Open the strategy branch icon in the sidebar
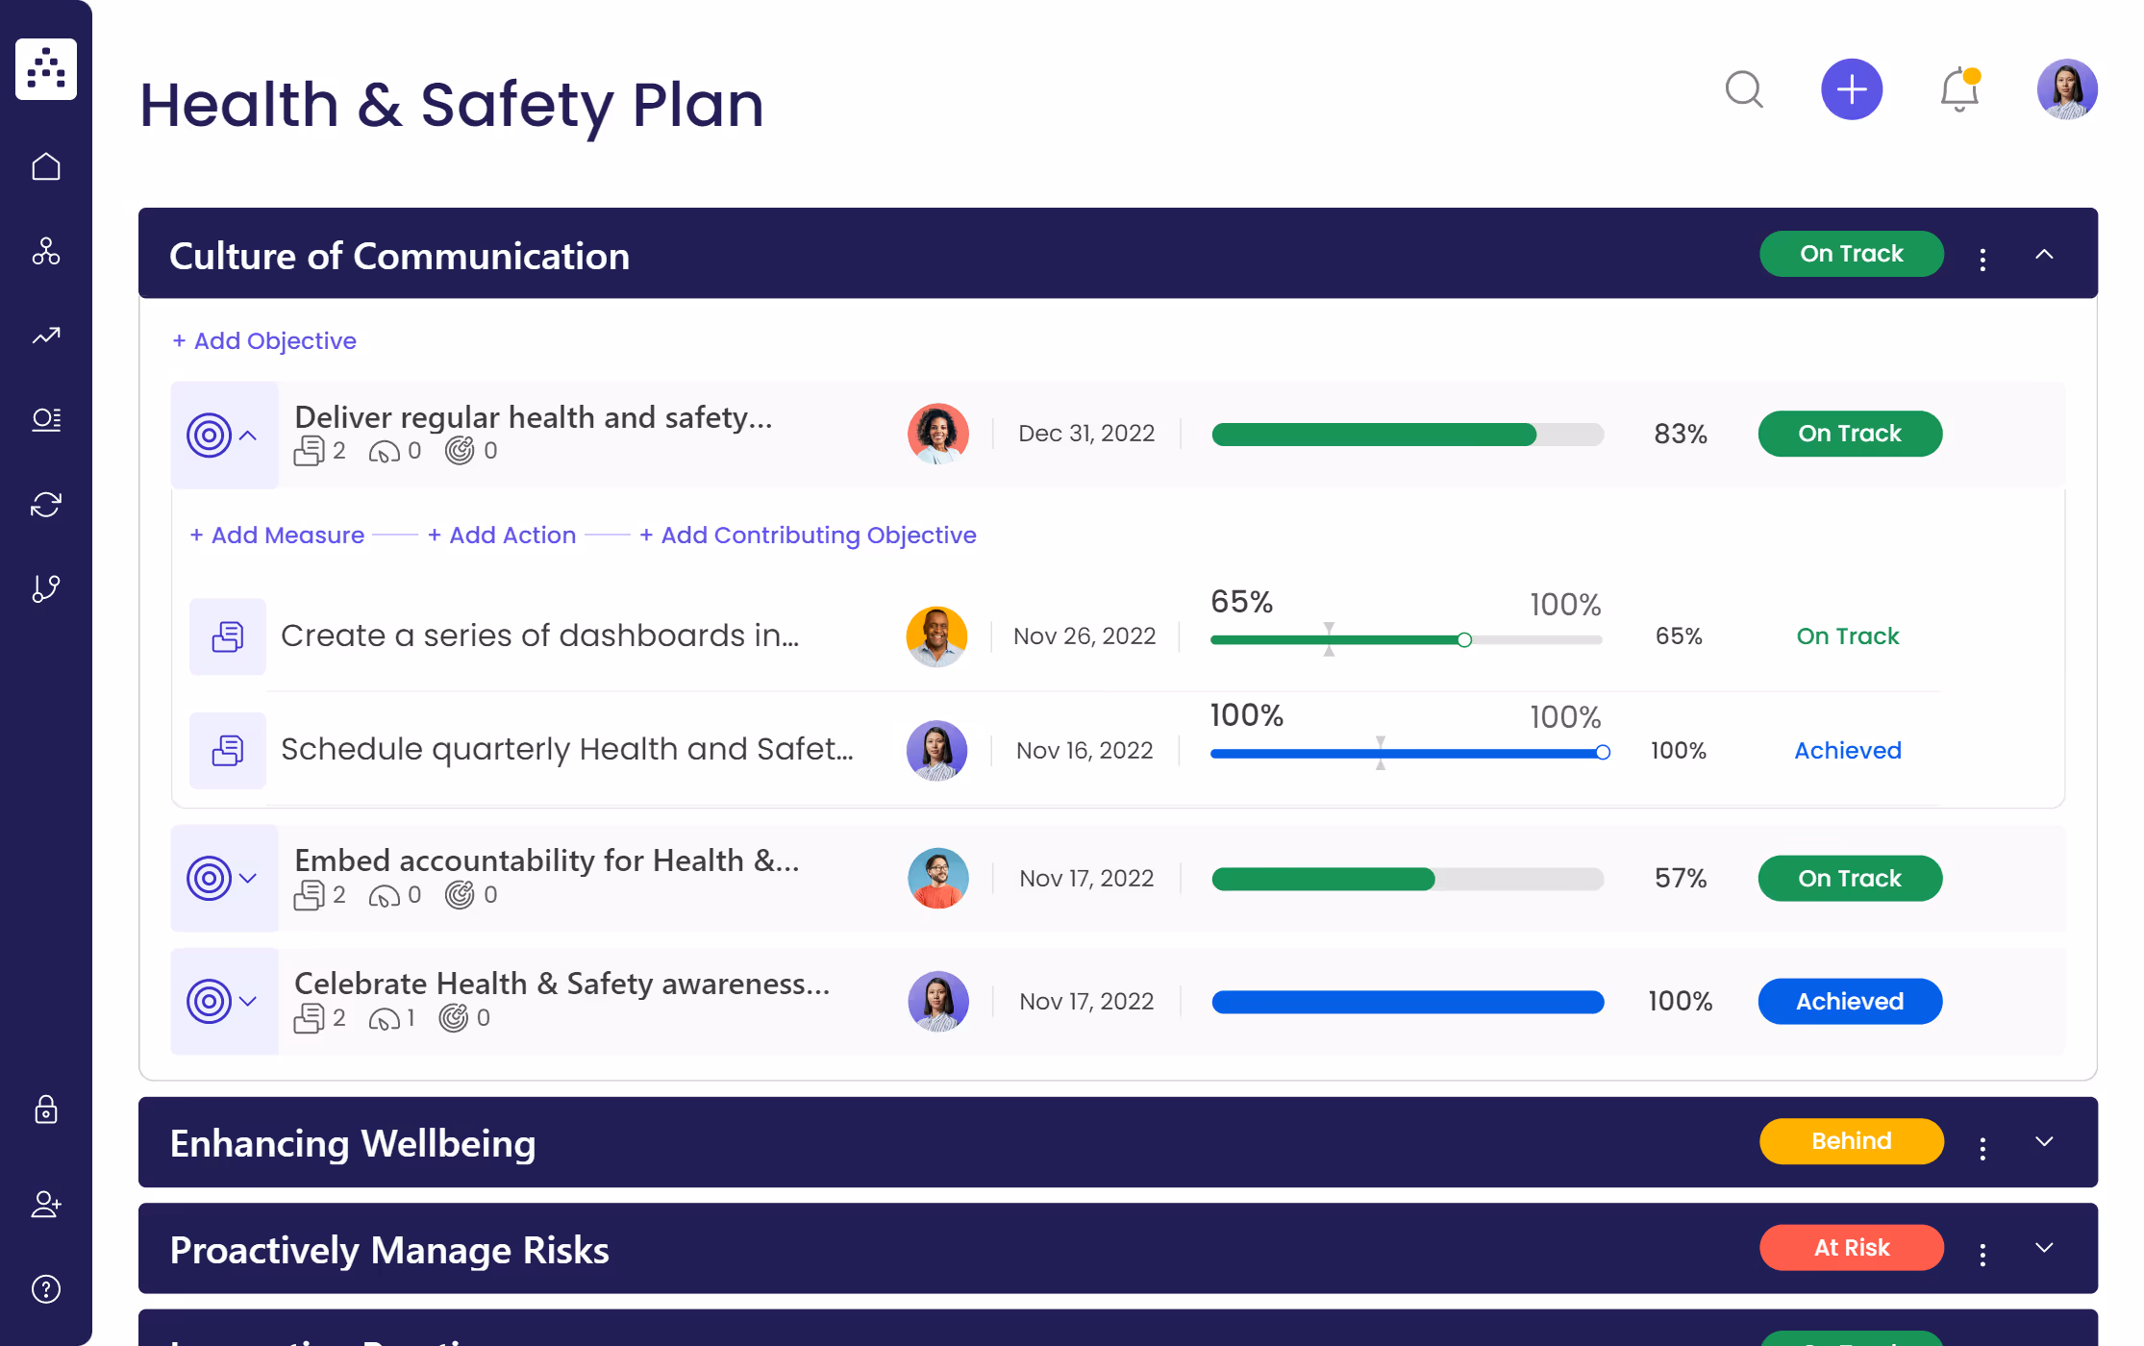2144x1346 pixels. click(45, 588)
